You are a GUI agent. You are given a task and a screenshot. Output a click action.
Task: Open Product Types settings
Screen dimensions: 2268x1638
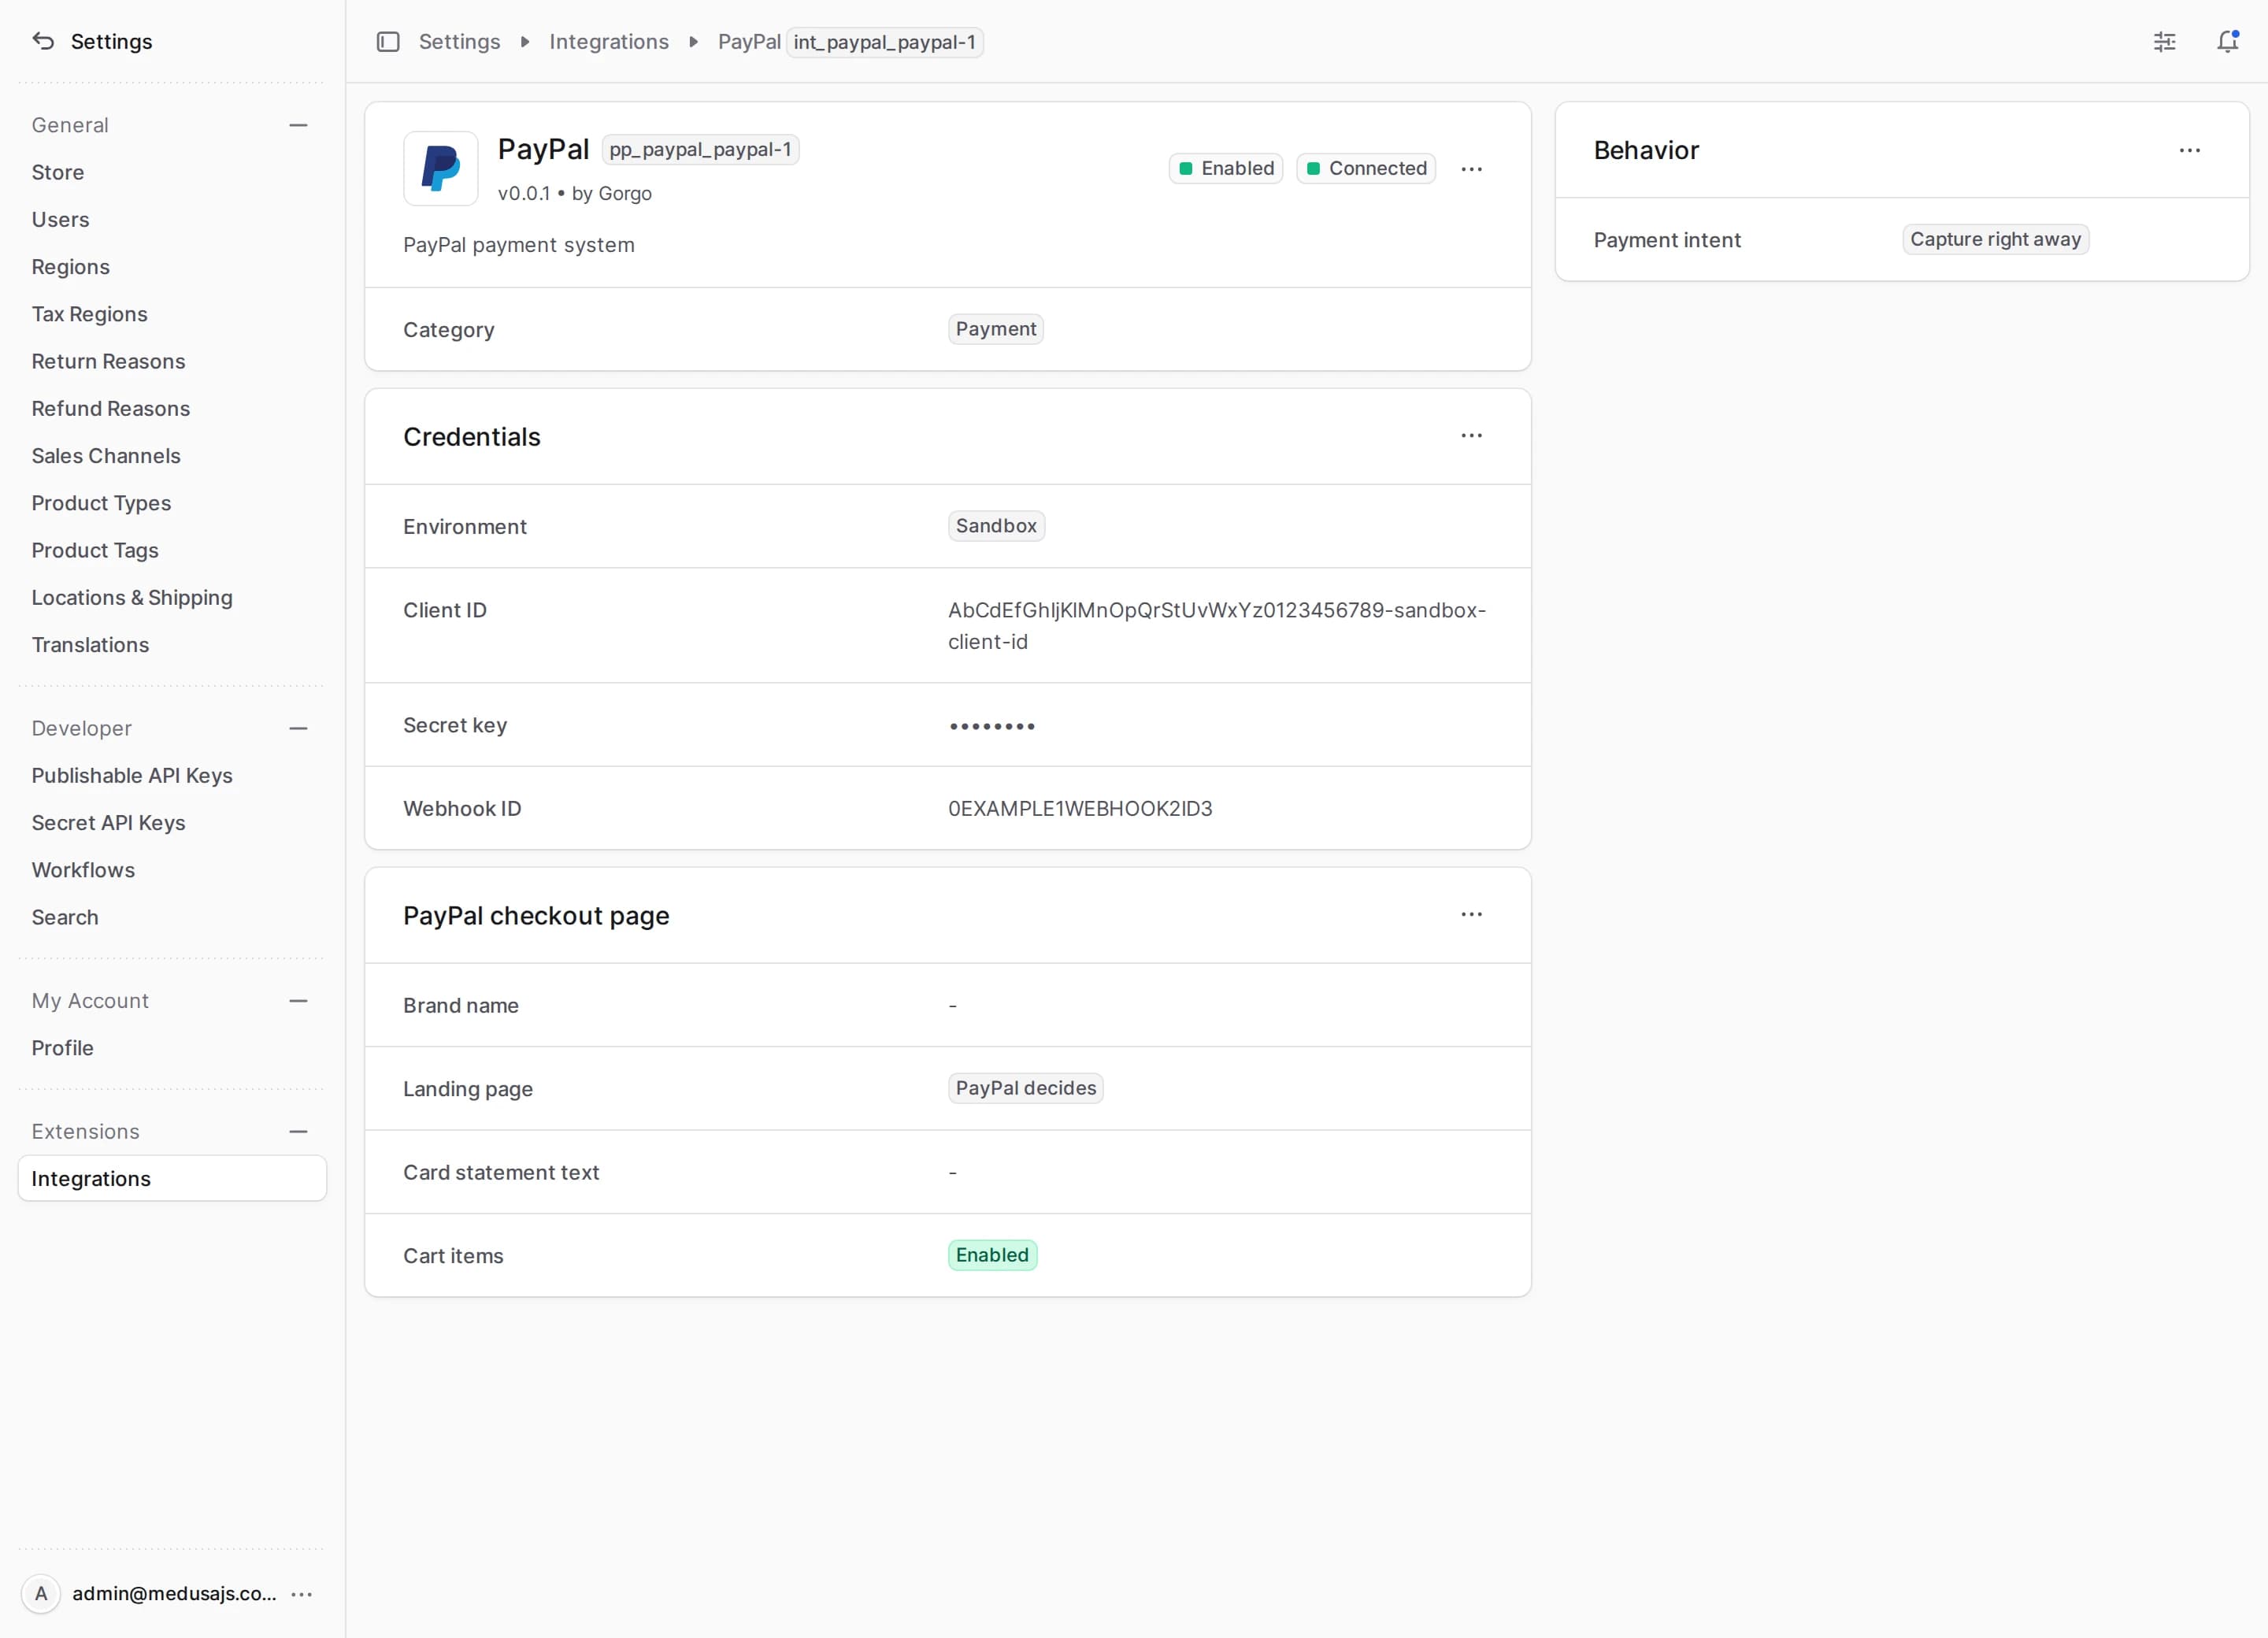[172, 503]
